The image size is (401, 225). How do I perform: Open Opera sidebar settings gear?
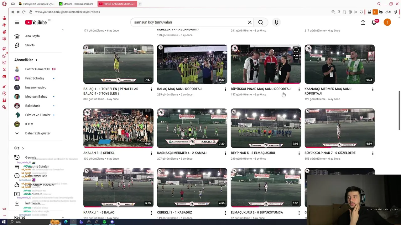pyautogui.click(x=4, y=107)
